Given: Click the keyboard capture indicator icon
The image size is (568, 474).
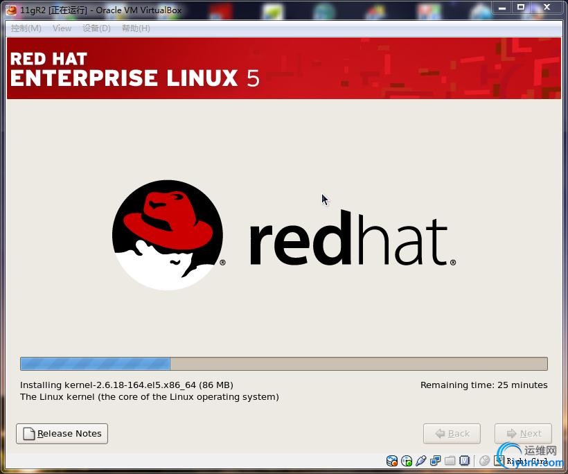Looking at the screenshot, I should click(x=499, y=461).
